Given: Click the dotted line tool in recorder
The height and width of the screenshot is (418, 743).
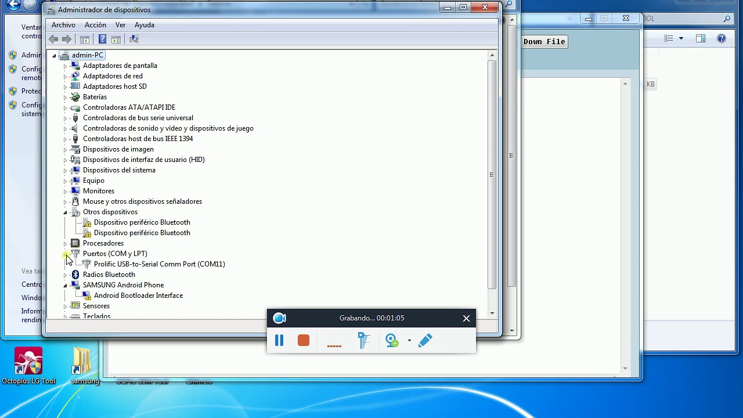Looking at the screenshot, I should 334,346.
